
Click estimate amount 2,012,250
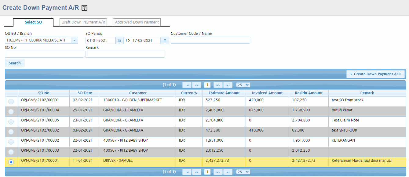pos(214,150)
